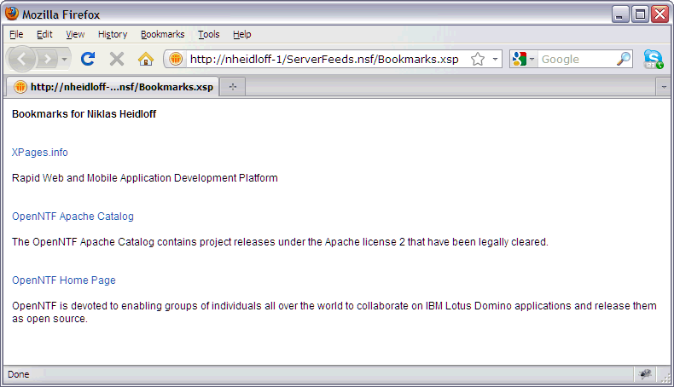The height and width of the screenshot is (387, 674).
Task: Bookmark this page with the star icon
Action: coord(478,59)
